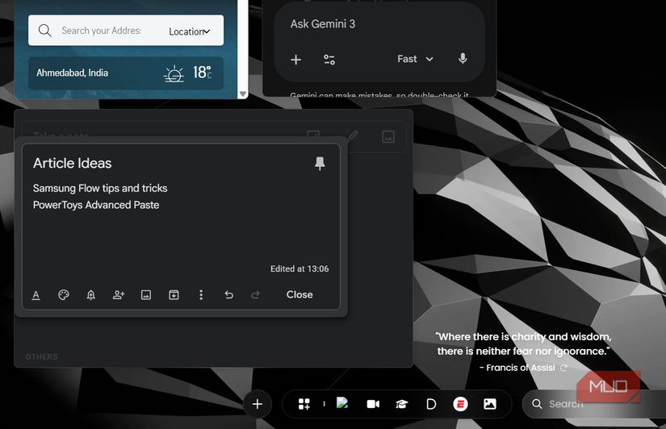Archive the Article Ideas note
This screenshot has width=666, height=429.
(174, 295)
